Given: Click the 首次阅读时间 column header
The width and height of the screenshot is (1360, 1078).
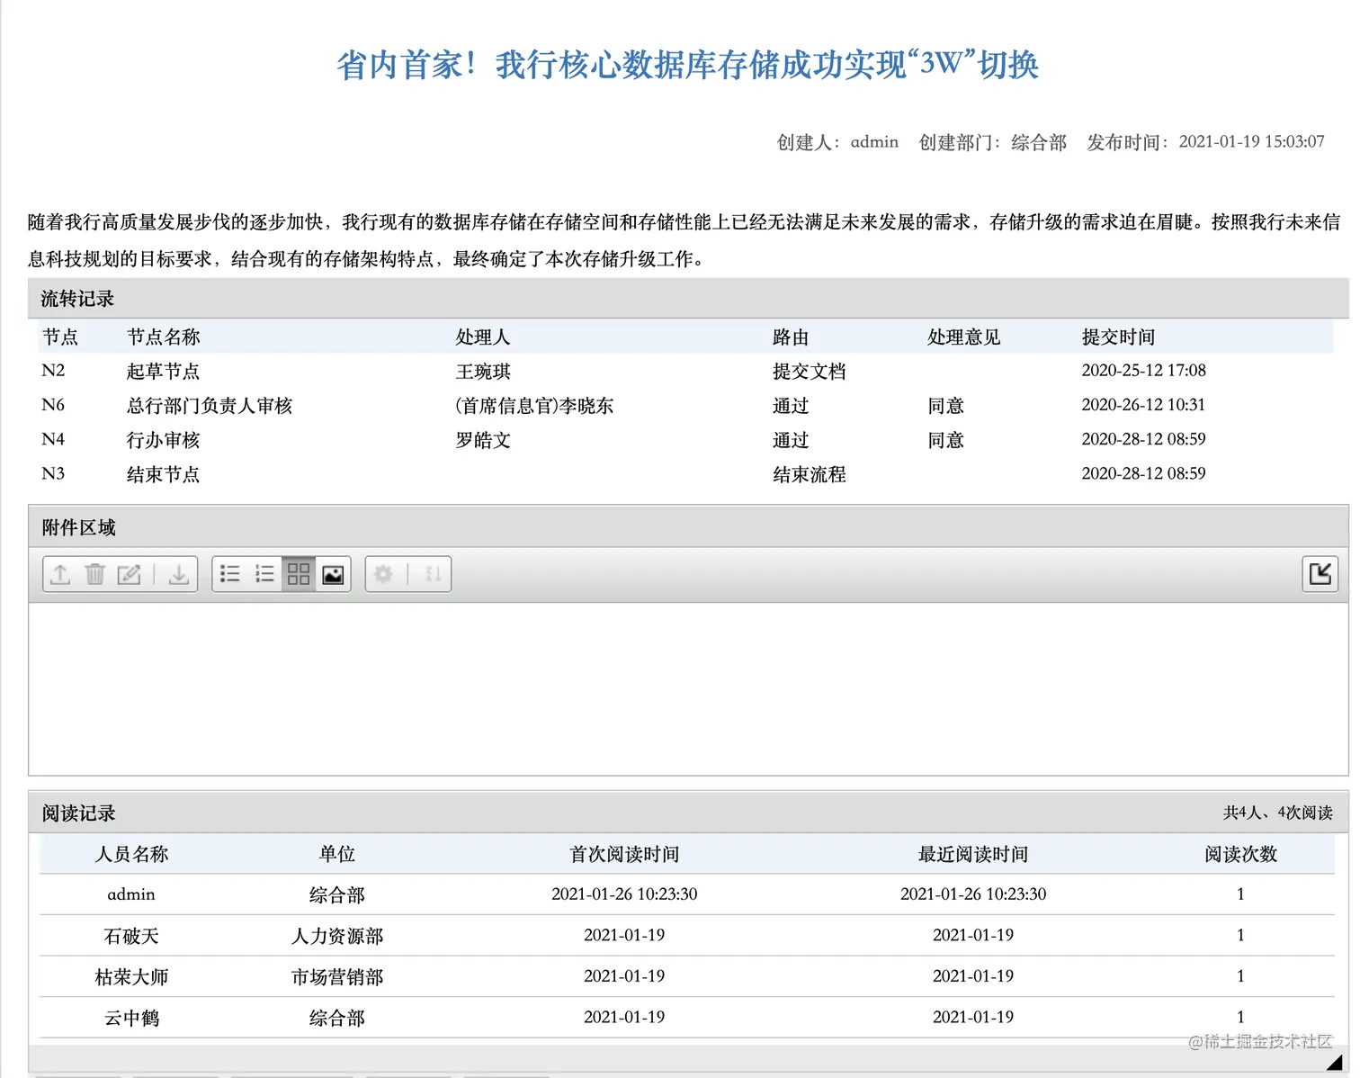Looking at the screenshot, I should coord(624,854).
